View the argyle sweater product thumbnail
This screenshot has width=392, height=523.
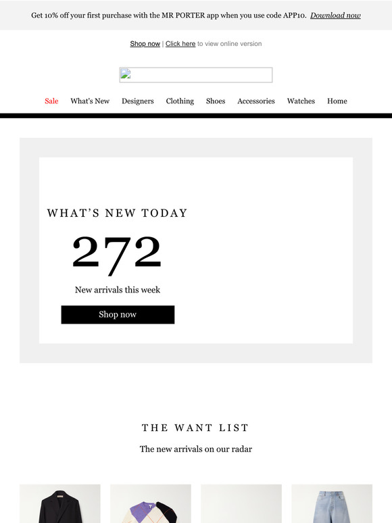click(x=151, y=503)
